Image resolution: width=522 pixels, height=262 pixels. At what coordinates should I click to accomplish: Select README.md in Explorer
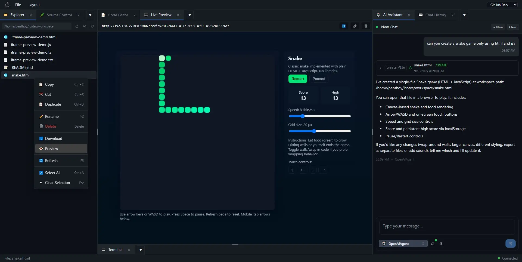49,67
